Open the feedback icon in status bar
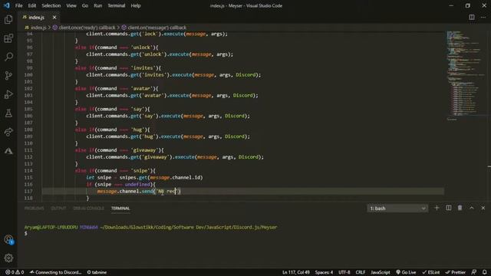The width and height of the screenshot is (491, 276). pos(474,272)
